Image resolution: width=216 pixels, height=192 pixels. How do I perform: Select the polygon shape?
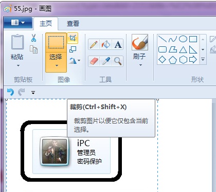click(173, 49)
